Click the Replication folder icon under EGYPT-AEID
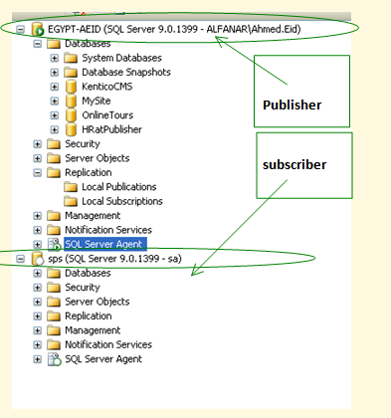Viewport: 391px width, 418px height. point(54,173)
